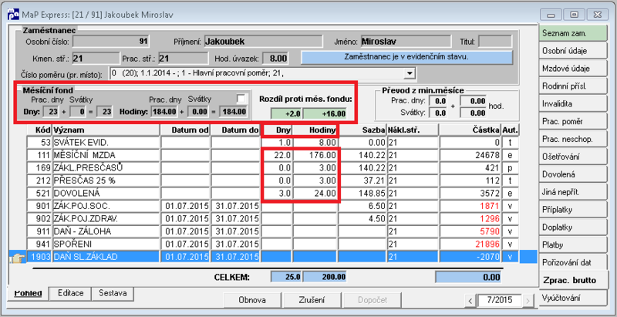Click the pointing hand row marker icon
The height and width of the screenshot is (317, 617).
tap(17, 257)
